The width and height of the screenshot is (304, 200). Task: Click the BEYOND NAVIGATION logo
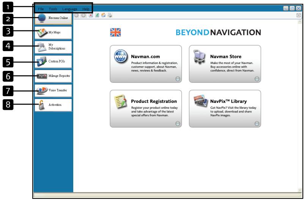click(x=218, y=32)
